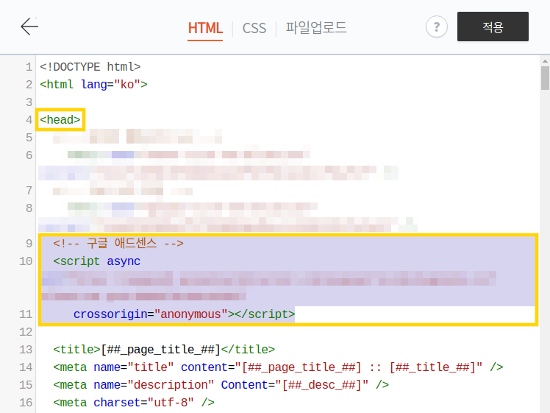Click the vertical scrollbar thumb
The height and width of the screenshot is (413, 550).
[x=545, y=78]
